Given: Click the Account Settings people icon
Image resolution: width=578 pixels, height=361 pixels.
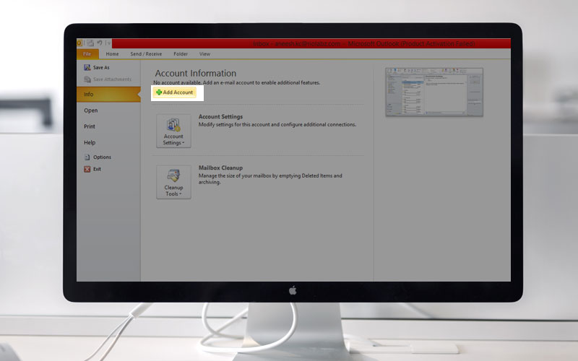Looking at the screenshot, I should tap(173, 125).
